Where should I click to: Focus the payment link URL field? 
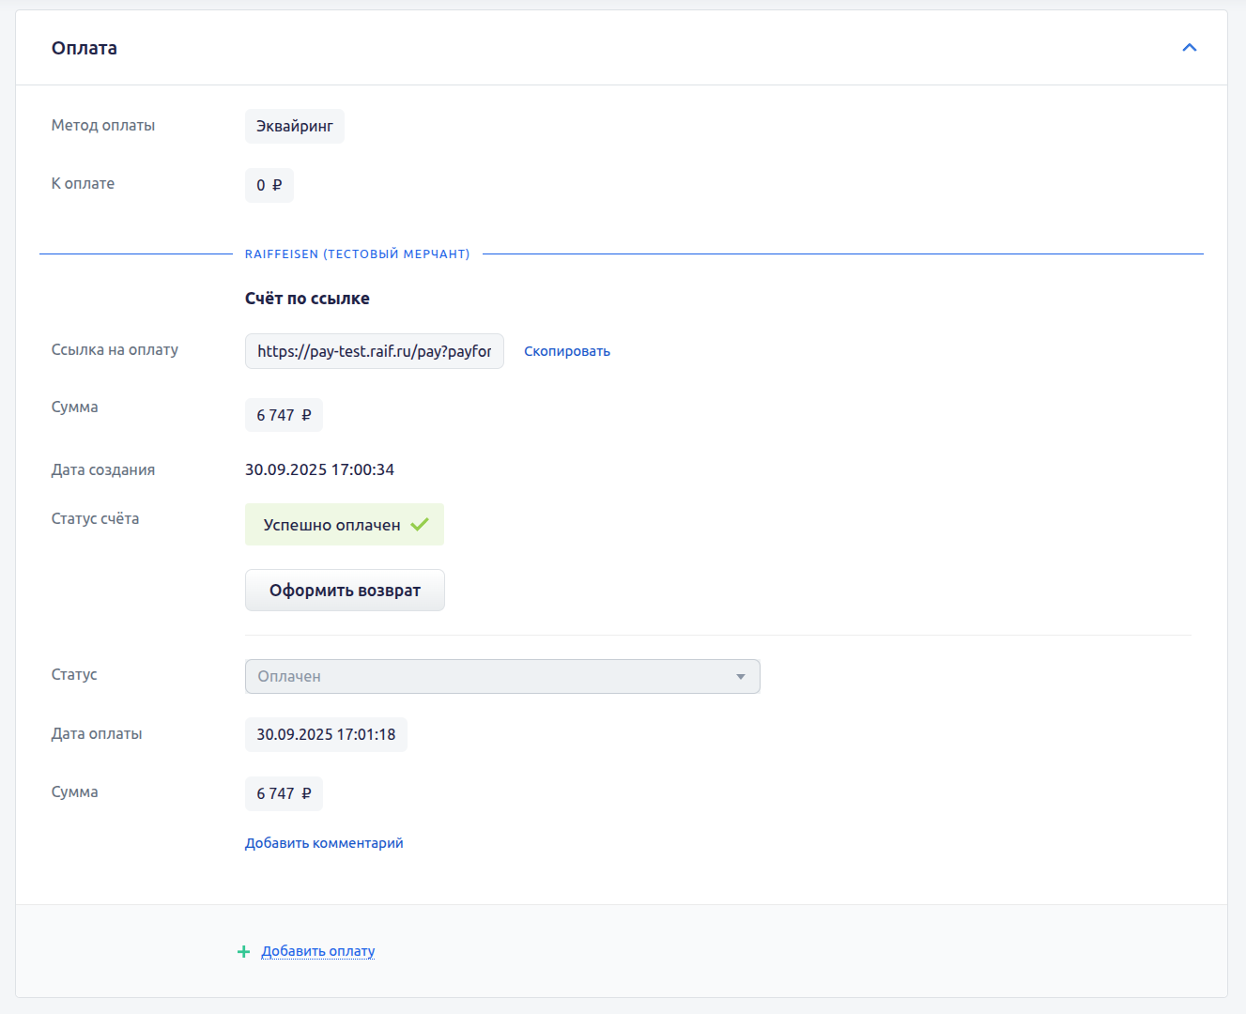pos(374,351)
